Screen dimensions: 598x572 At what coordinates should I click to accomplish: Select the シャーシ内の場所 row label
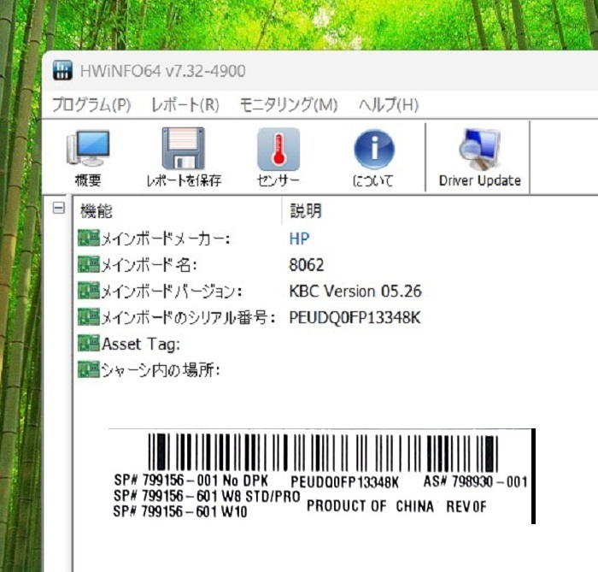161,370
